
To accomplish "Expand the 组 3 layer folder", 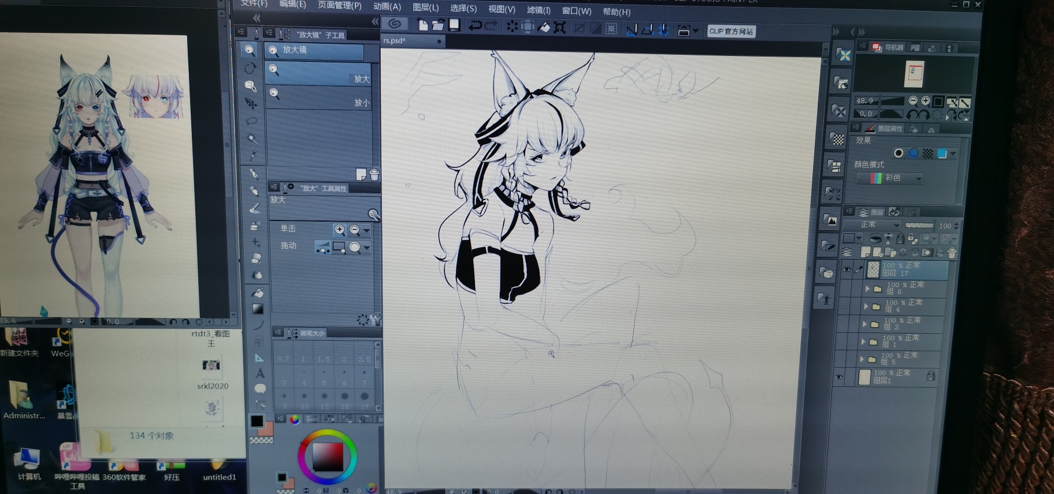I will tap(864, 324).
